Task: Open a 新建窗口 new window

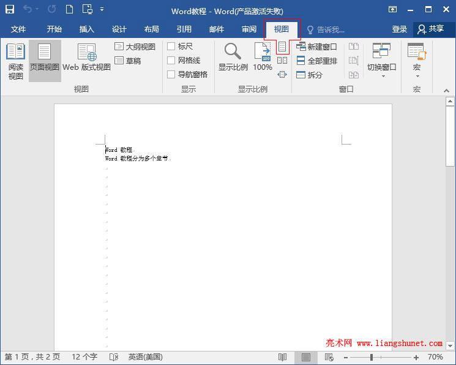Action: [316, 47]
